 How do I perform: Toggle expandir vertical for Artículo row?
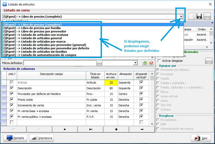(x=141, y=82)
